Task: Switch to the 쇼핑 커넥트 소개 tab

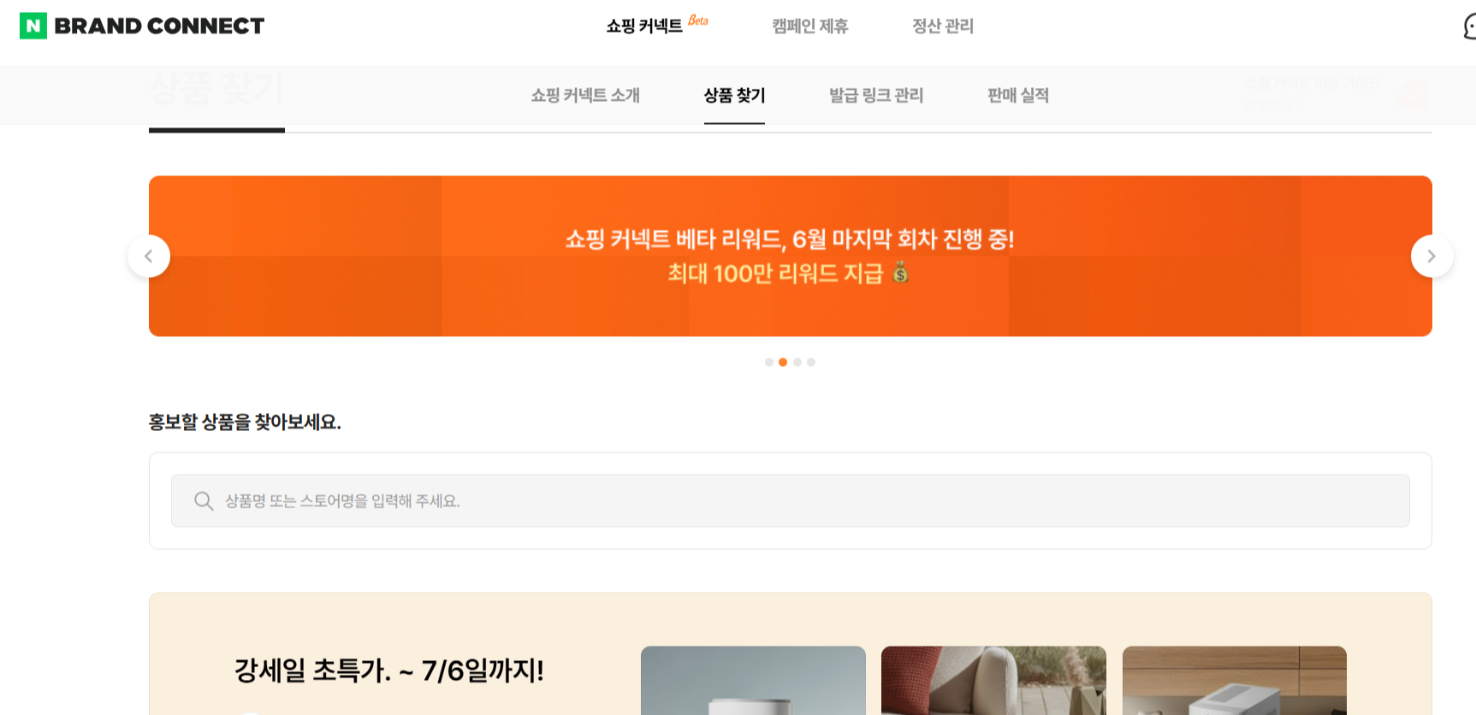Action: coord(585,95)
